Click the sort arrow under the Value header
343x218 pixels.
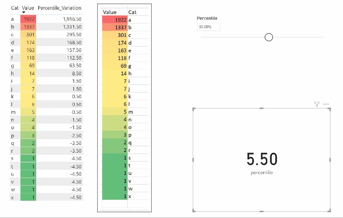(24, 12)
